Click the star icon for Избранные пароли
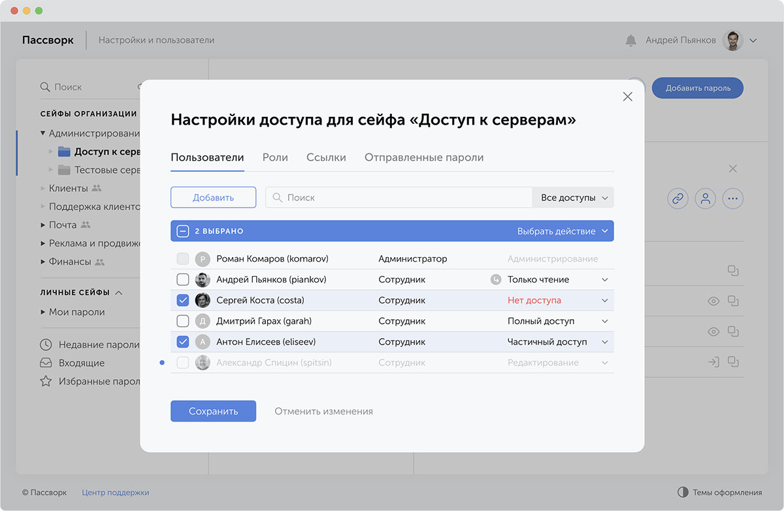This screenshot has width=784, height=511. (46, 381)
